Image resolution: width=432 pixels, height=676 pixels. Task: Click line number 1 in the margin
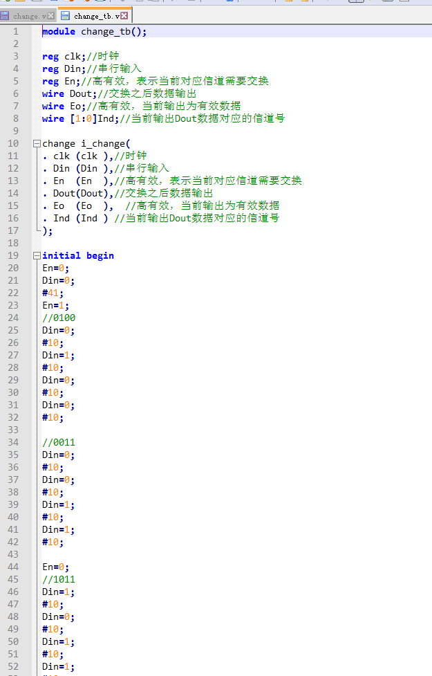pos(15,31)
